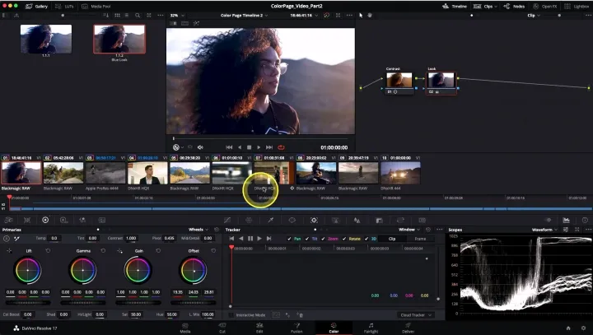Adjust the Gain color wheel
This screenshot has width=593, height=335.
[x=138, y=270]
